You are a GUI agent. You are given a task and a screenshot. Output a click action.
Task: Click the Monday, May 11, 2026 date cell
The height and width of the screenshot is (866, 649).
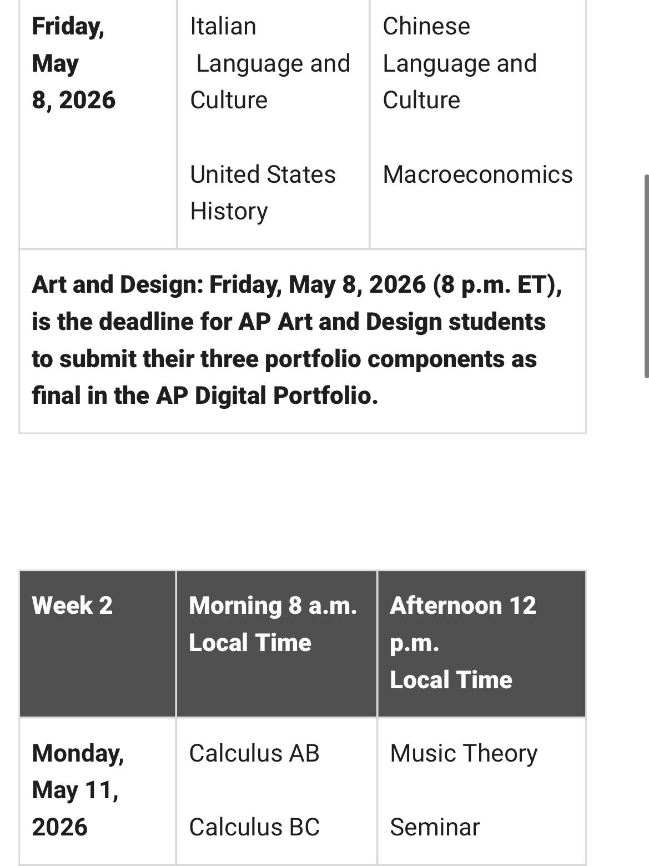78,790
